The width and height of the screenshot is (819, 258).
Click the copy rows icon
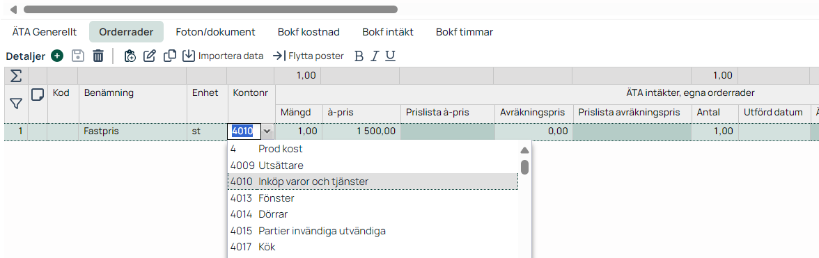point(170,56)
